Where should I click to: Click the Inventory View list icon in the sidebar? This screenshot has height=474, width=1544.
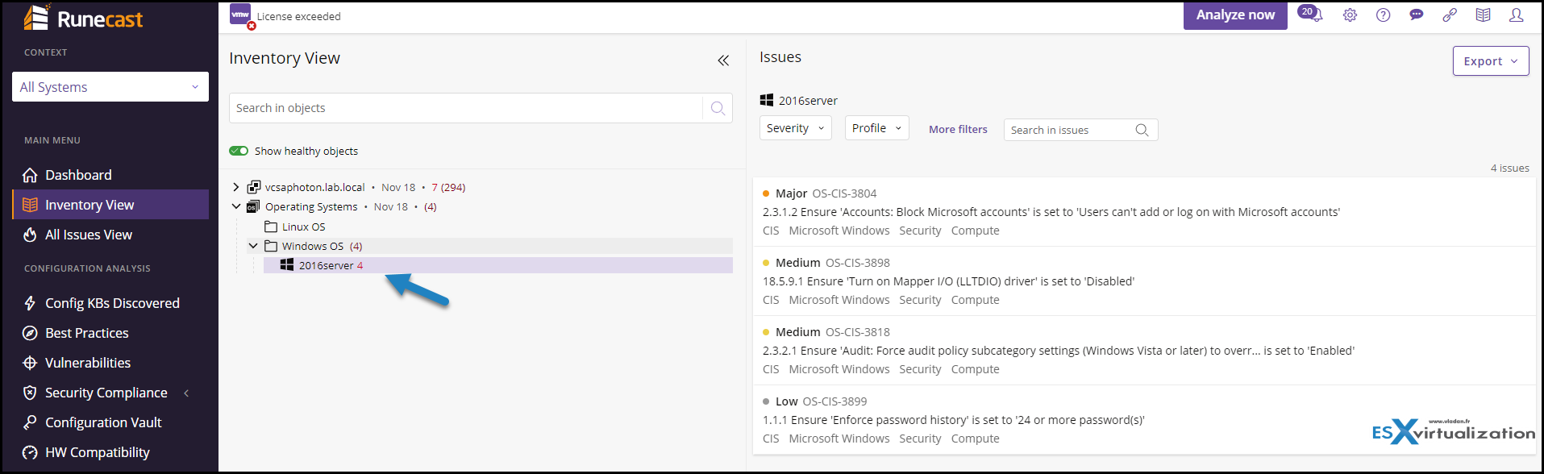(x=30, y=205)
